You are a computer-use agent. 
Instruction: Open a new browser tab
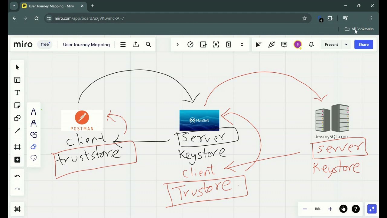(x=93, y=6)
